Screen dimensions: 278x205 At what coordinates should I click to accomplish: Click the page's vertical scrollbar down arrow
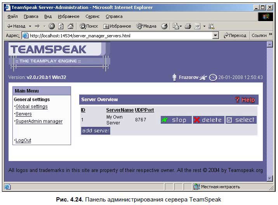(x=270, y=178)
